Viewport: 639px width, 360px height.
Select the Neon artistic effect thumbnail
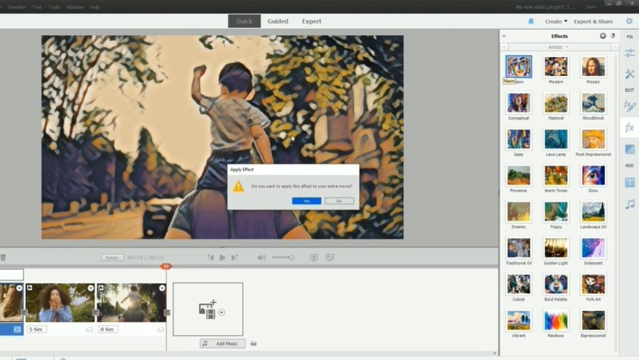[x=518, y=66]
